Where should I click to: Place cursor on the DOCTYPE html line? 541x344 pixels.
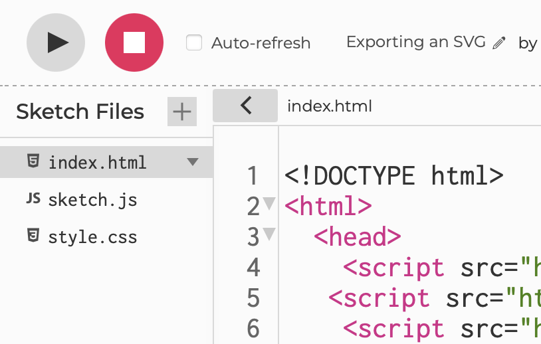click(393, 176)
